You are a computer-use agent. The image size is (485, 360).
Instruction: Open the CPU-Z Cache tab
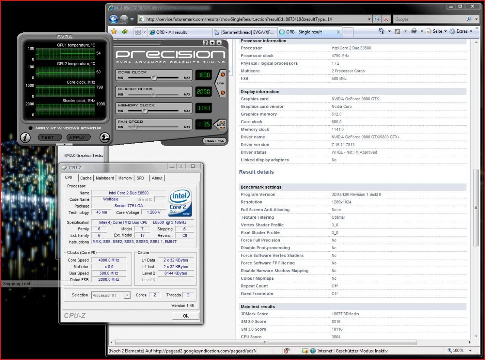[86, 178]
